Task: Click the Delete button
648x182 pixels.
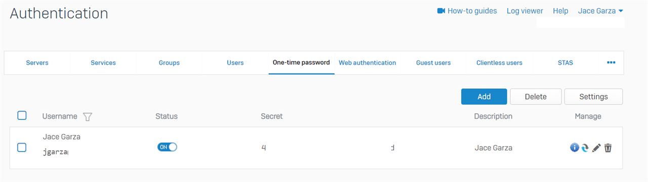Action: click(536, 97)
